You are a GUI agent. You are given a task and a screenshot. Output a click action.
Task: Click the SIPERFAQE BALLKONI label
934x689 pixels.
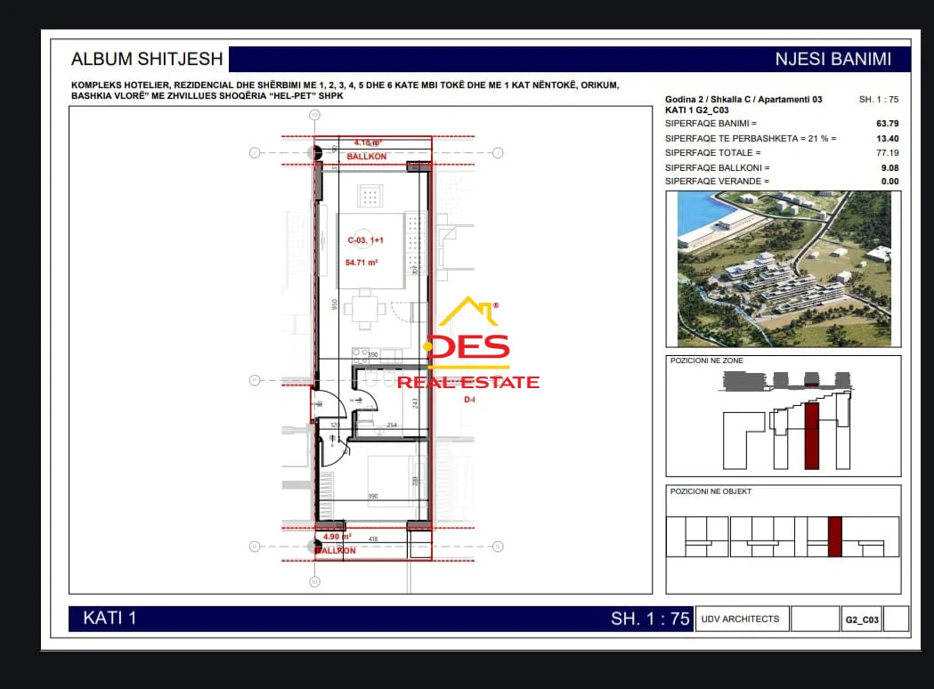717,168
